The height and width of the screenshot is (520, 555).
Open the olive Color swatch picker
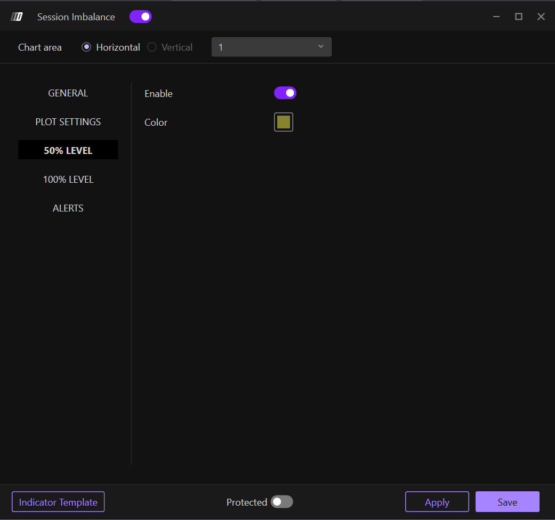[x=284, y=122]
